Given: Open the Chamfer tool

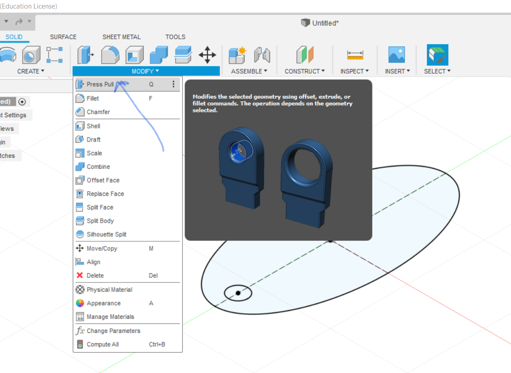Looking at the screenshot, I should (98, 112).
